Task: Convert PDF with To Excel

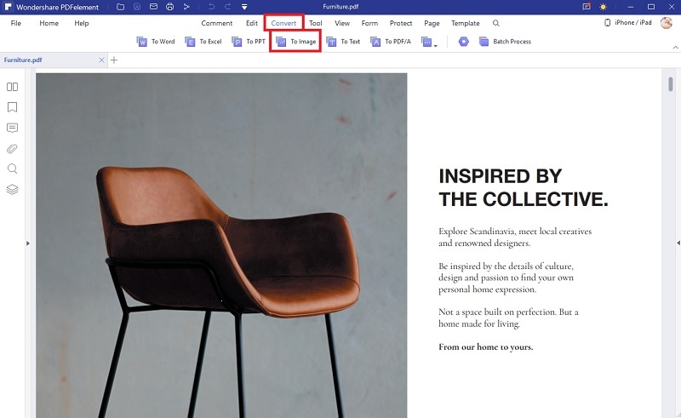Action: [203, 41]
